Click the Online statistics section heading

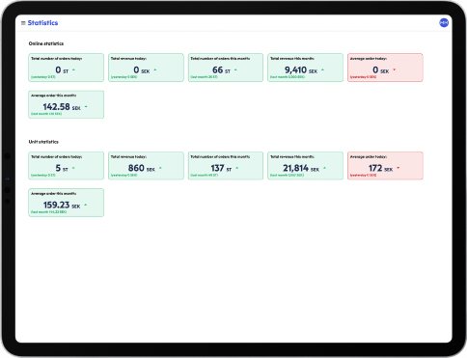[46, 43]
